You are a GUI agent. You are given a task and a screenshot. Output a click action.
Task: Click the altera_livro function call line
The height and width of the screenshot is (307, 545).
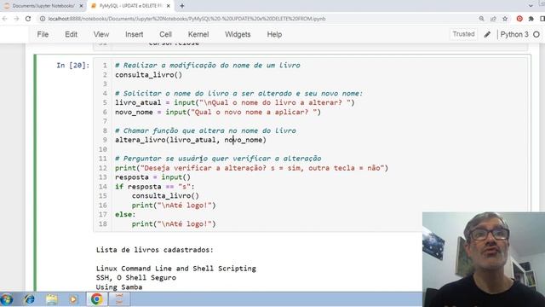point(191,140)
